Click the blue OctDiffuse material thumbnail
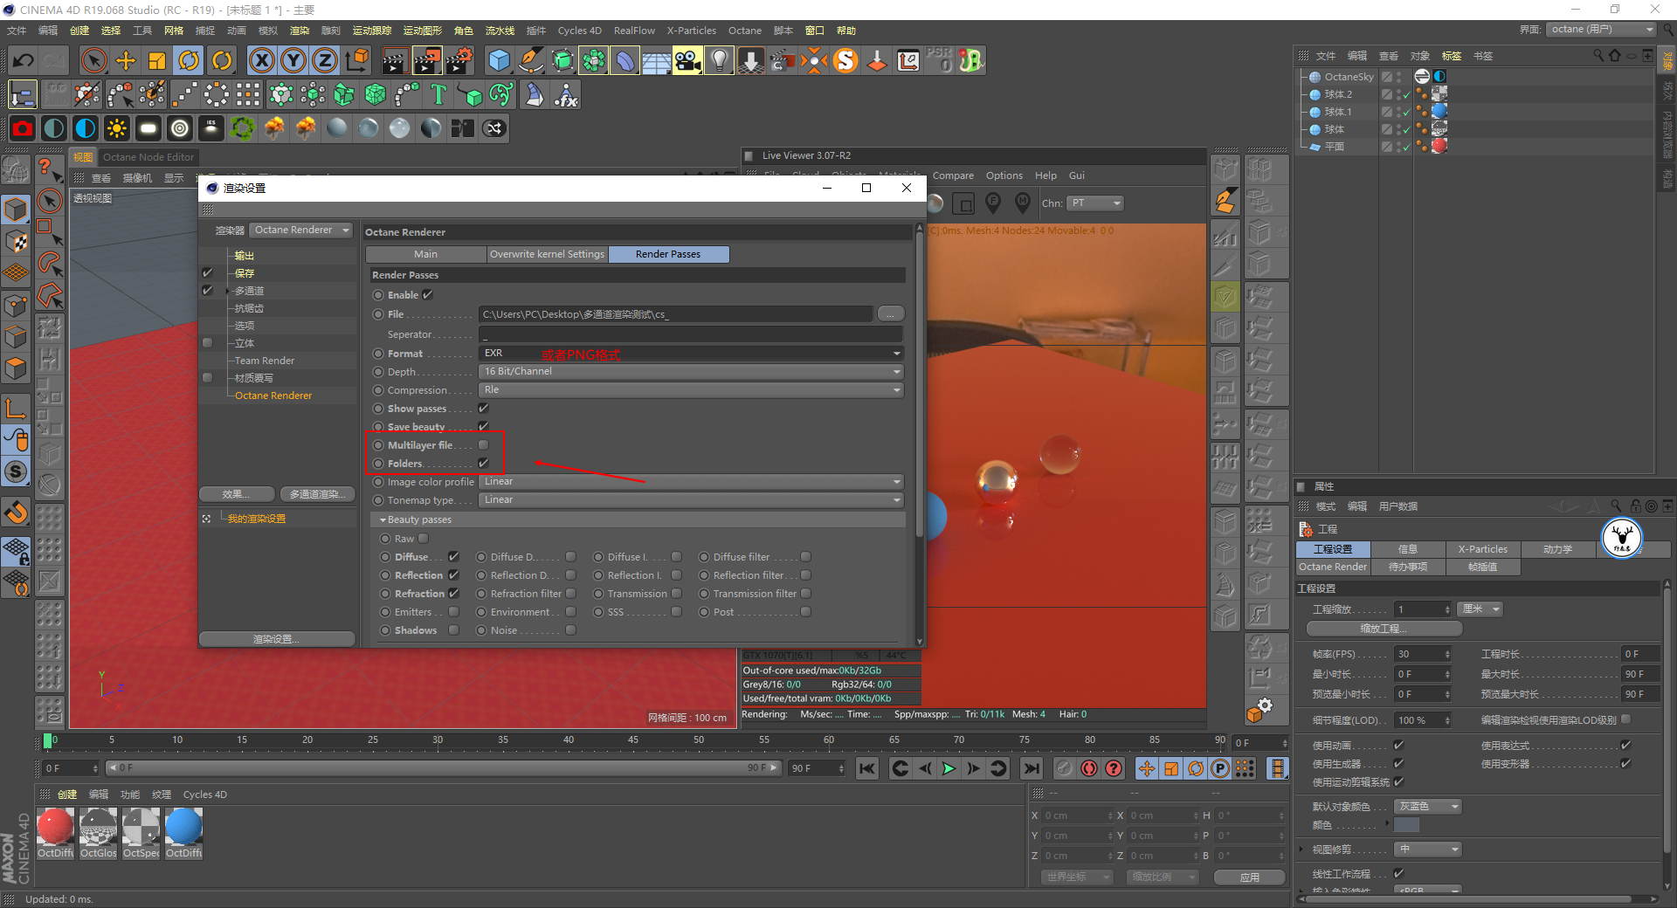This screenshot has width=1677, height=908. pos(183,827)
